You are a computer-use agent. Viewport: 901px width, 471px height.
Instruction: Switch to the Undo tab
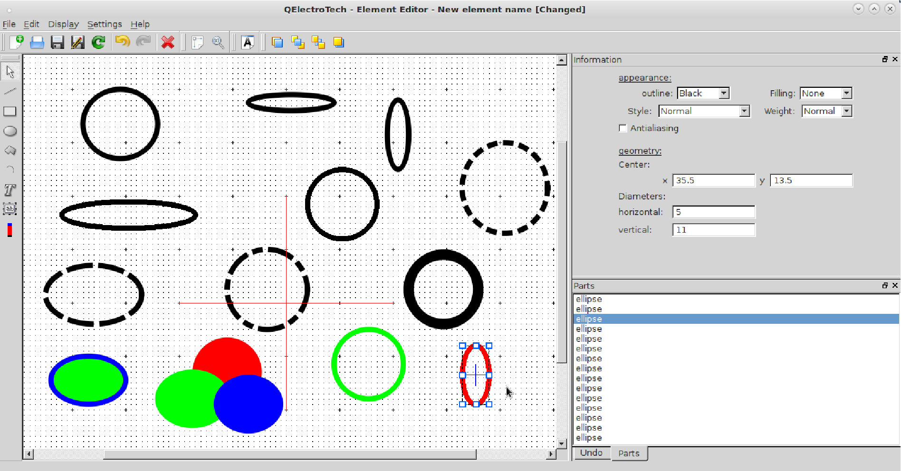coord(591,453)
